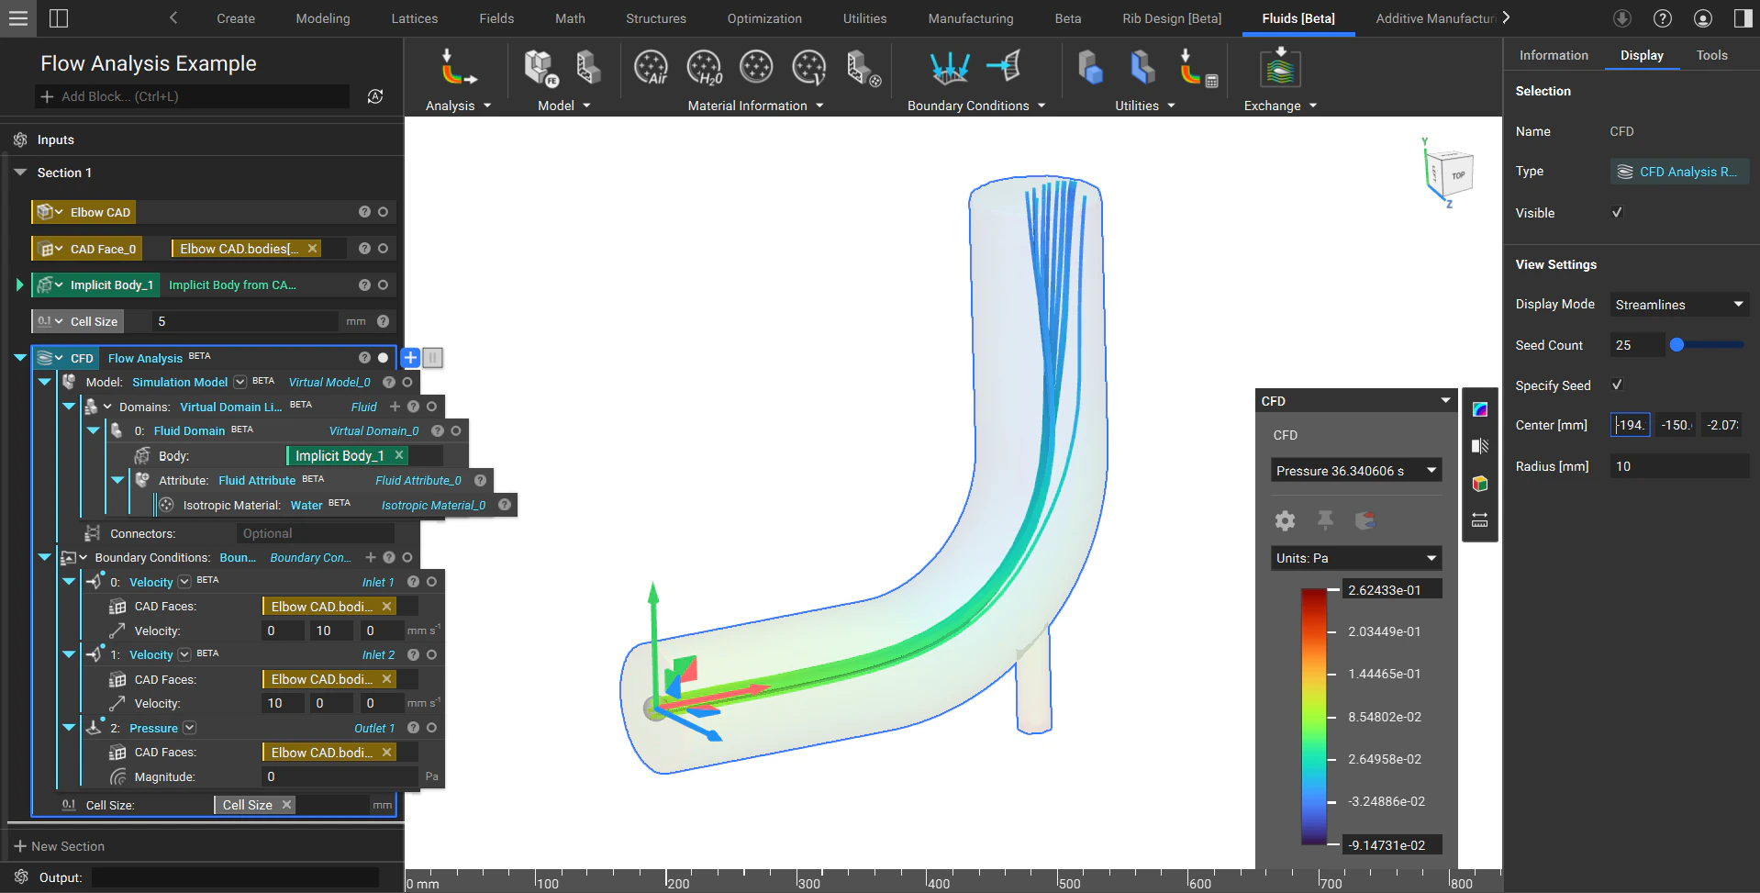Image resolution: width=1760 pixels, height=893 pixels.
Task: Open the Rib Design [Beta] ribbon tab
Action: tap(1171, 17)
